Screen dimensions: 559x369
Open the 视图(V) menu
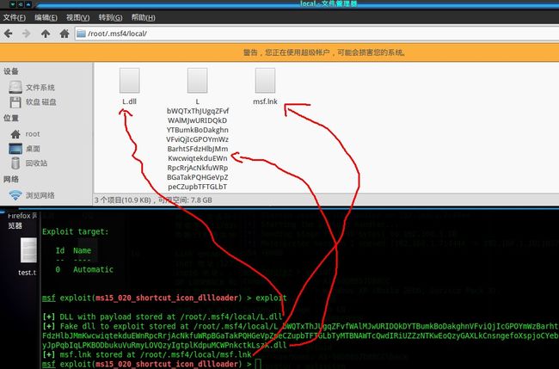[x=77, y=17]
